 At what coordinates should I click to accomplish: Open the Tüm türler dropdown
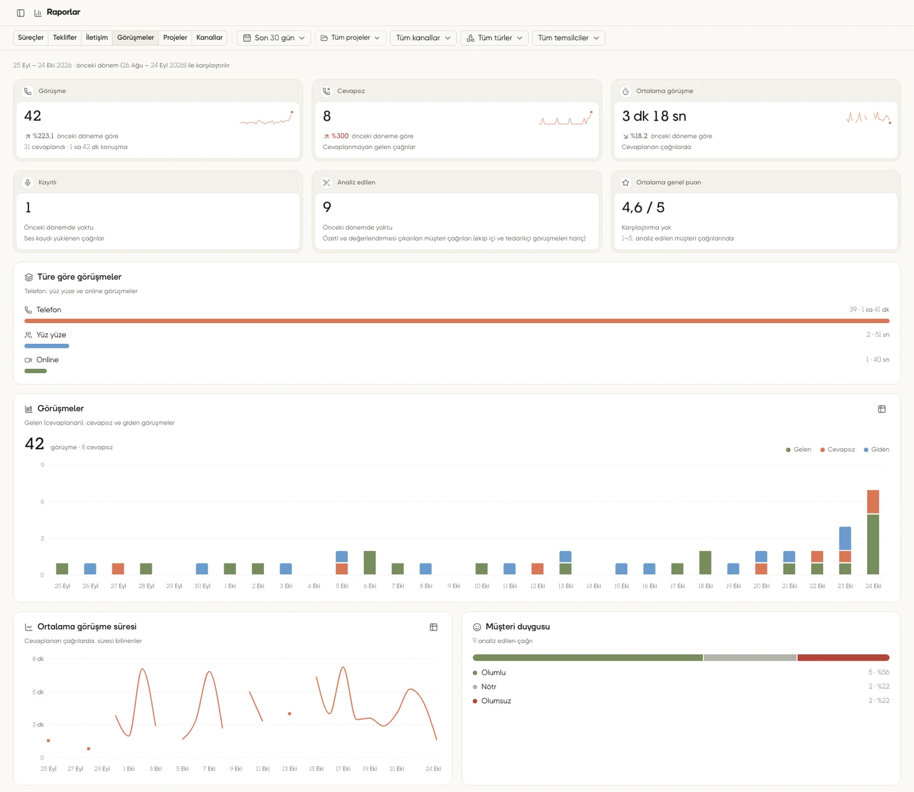tap(494, 38)
